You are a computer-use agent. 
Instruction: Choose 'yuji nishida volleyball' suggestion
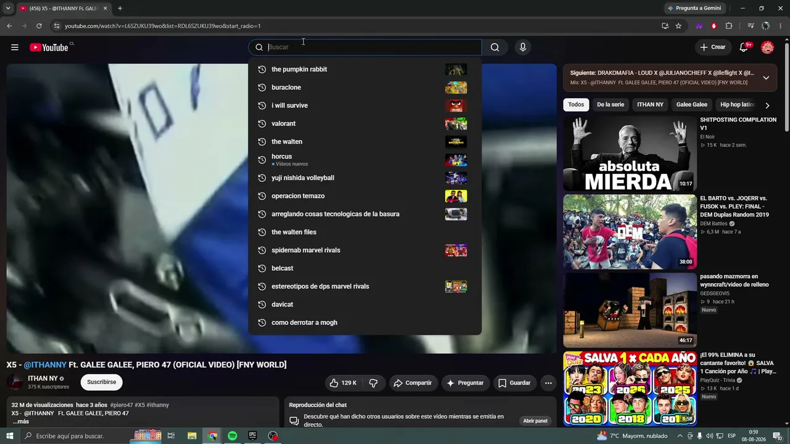pos(365,178)
